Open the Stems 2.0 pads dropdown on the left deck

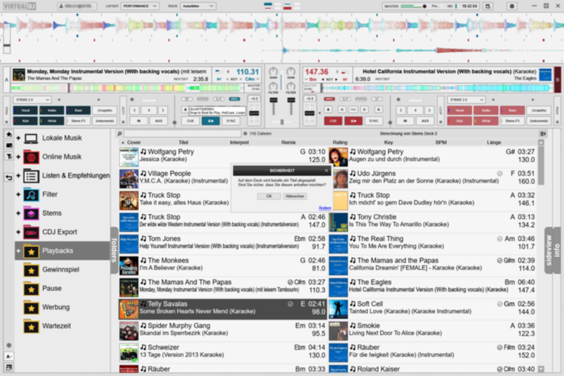pyautogui.click(x=32, y=100)
